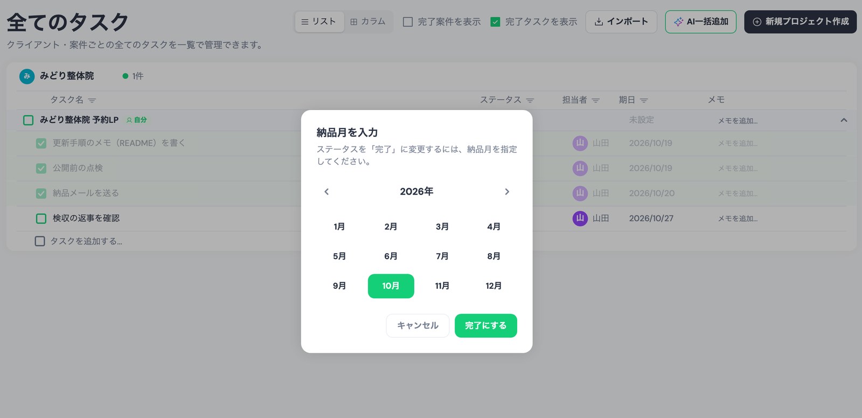
Task: Select 7月 in the month picker
Action: [x=442, y=256]
